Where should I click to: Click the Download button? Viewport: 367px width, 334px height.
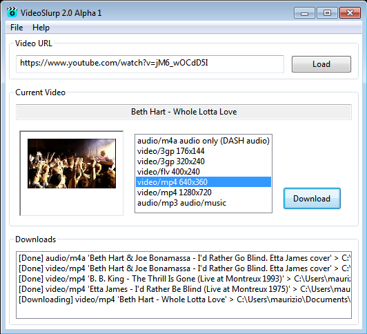tap(312, 199)
